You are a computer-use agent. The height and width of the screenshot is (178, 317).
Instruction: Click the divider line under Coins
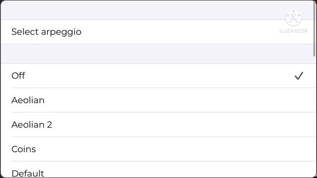point(164,161)
